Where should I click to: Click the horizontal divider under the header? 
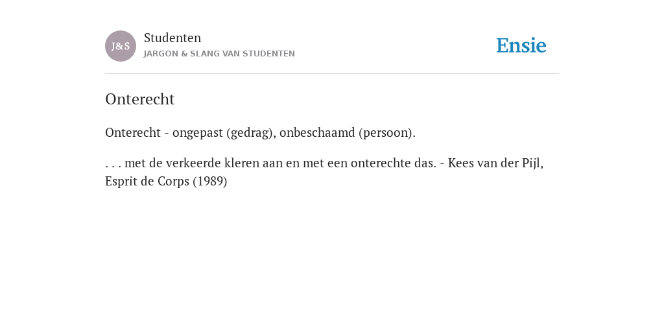(x=332, y=74)
